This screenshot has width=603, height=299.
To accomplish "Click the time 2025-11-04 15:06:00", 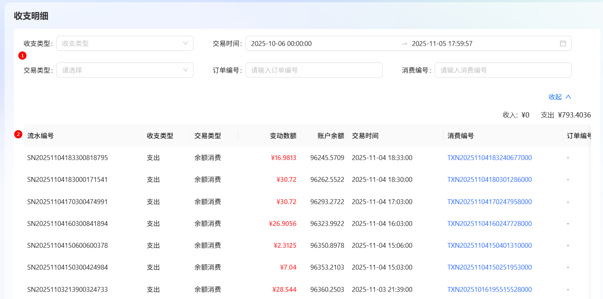I will 382,246.
